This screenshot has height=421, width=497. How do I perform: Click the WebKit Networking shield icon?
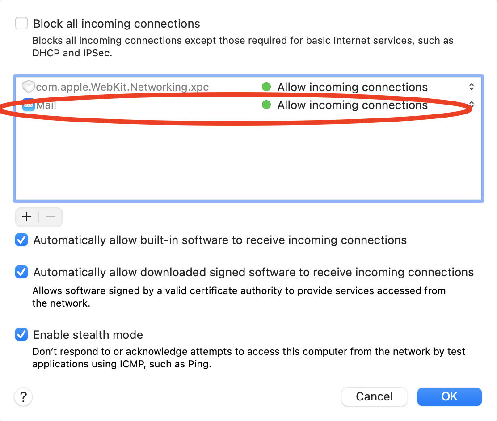pyautogui.click(x=29, y=87)
